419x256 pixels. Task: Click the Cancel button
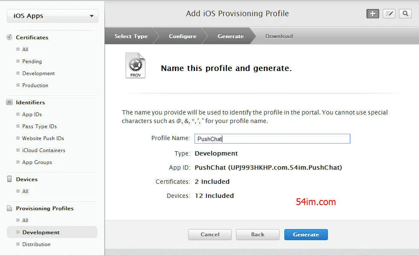click(210, 234)
